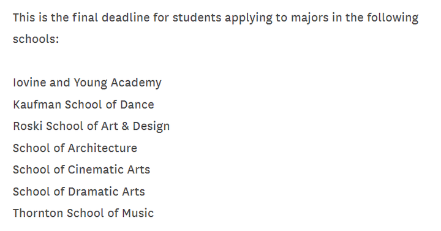Click the word 'Architecture' in the list
Screen dimensions: 441x231
(102, 148)
